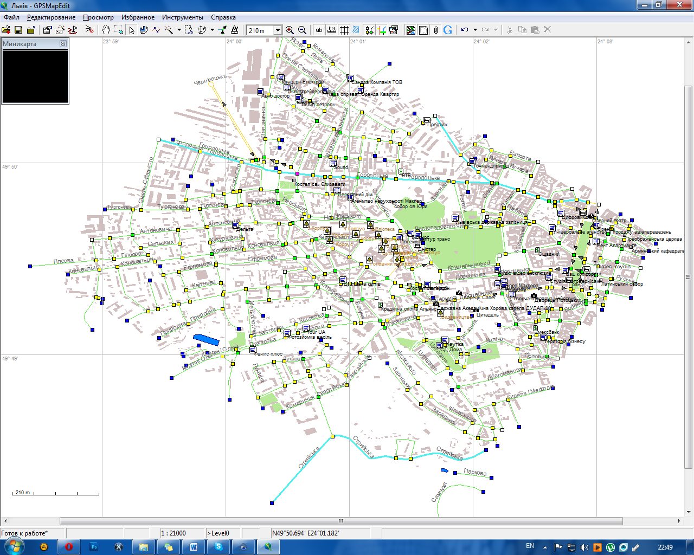The width and height of the screenshot is (694, 555).
Task: Click the Photoshop taskbar icon
Action: pyautogui.click(x=94, y=547)
